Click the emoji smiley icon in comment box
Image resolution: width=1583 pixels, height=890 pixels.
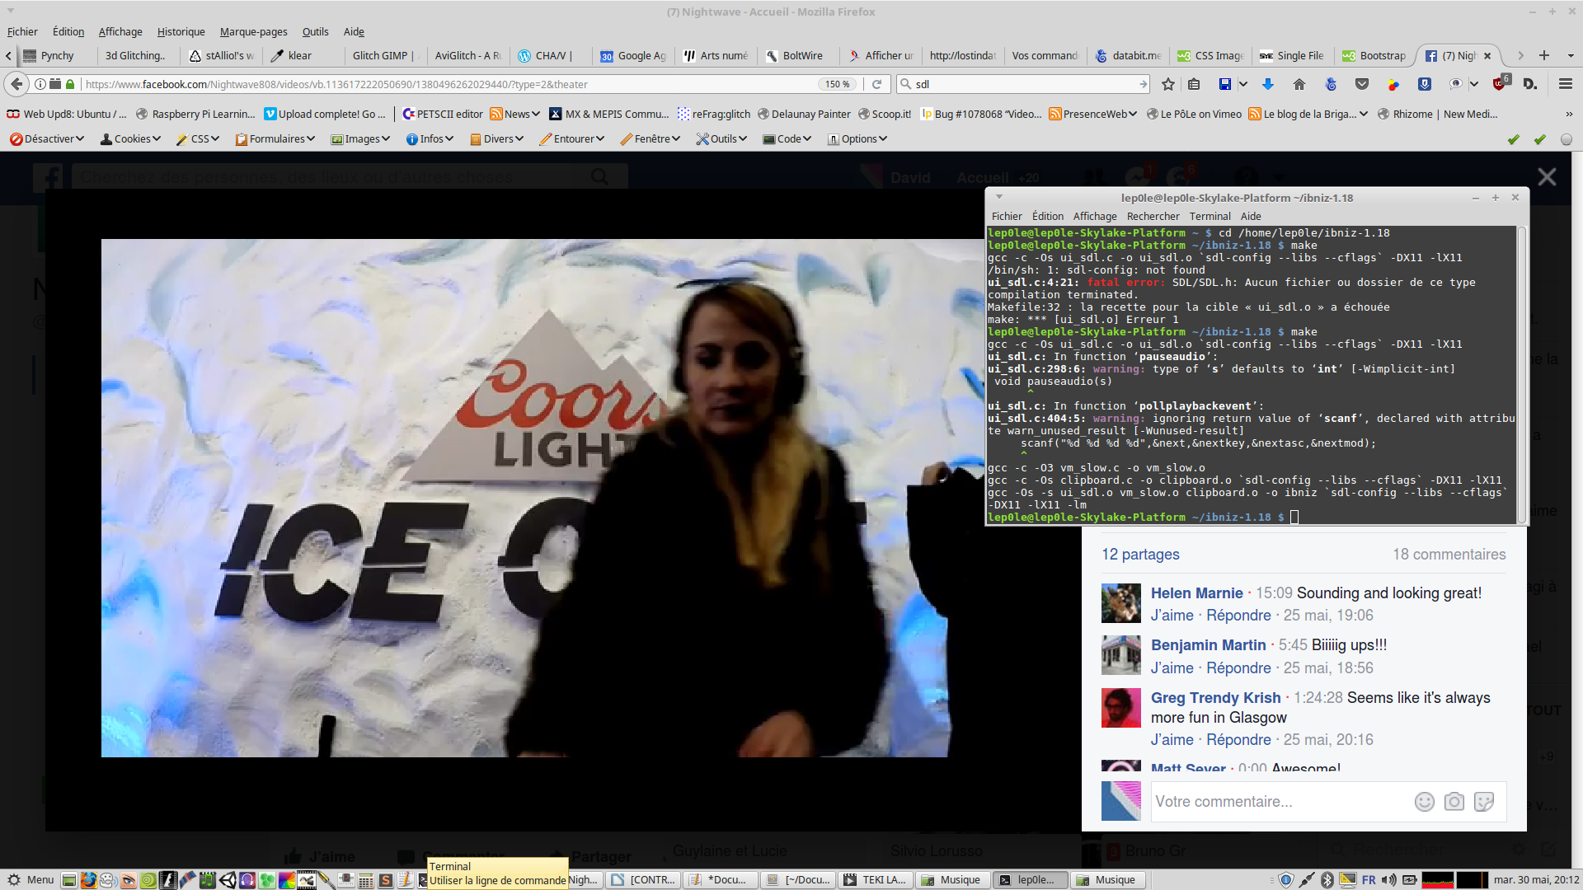(x=1425, y=802)
